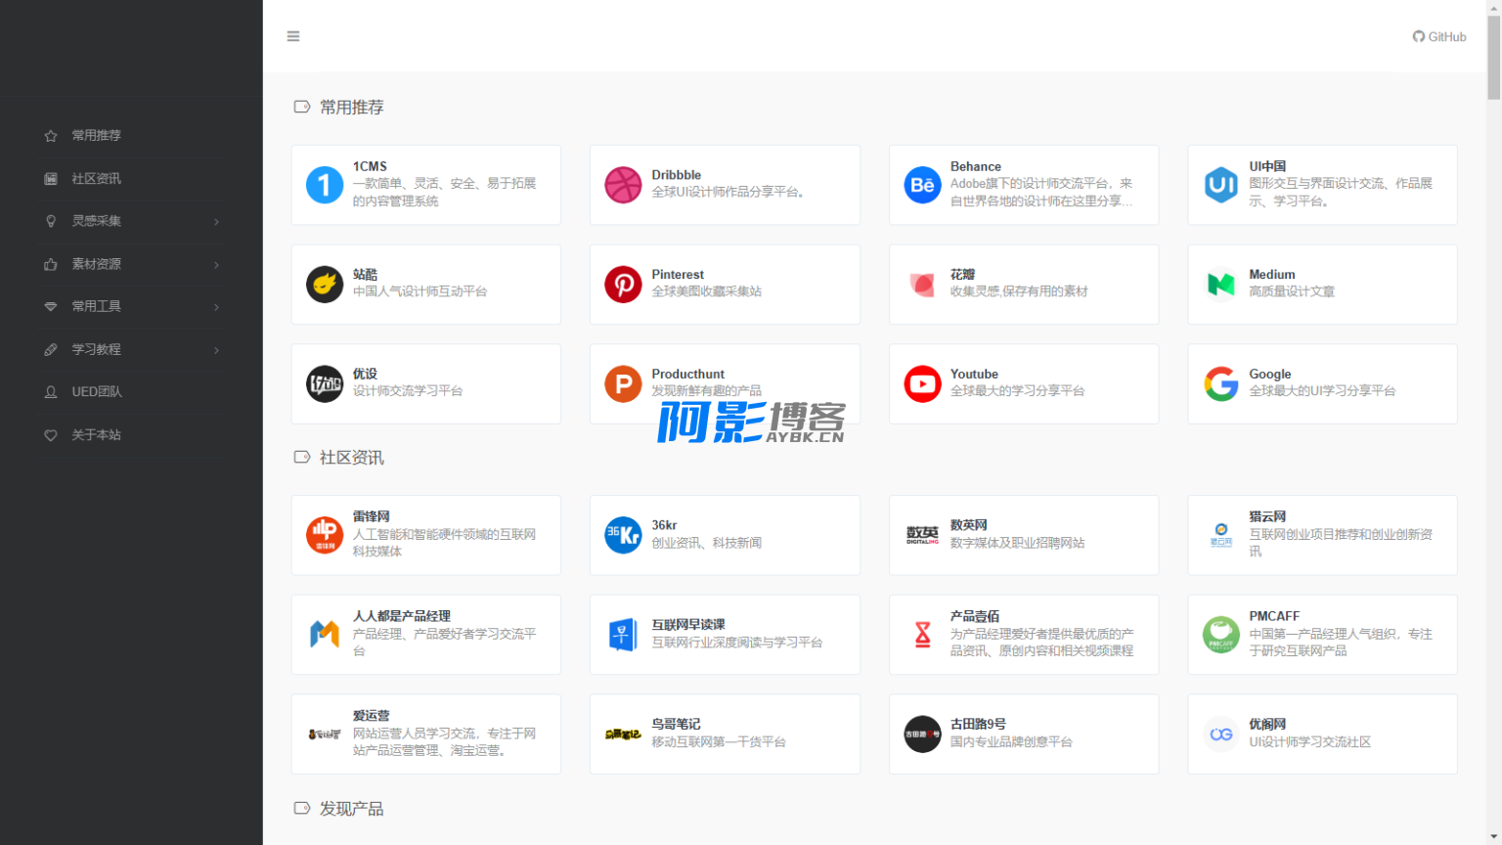Select 常用推荐 in the sidebar
1502x845 pixels.
click(96, 136)
